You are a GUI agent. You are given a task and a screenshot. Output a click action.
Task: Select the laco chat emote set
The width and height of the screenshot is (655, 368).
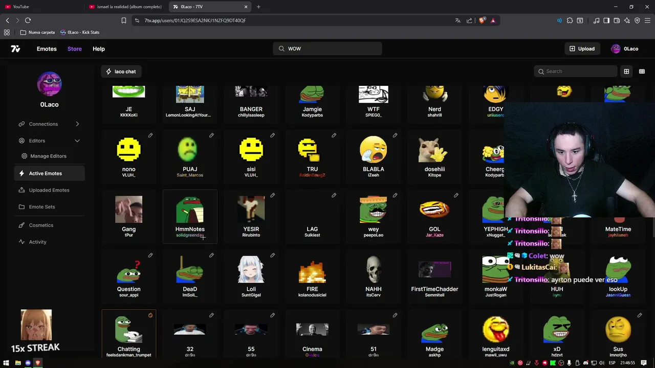click(x=121, y=72)
